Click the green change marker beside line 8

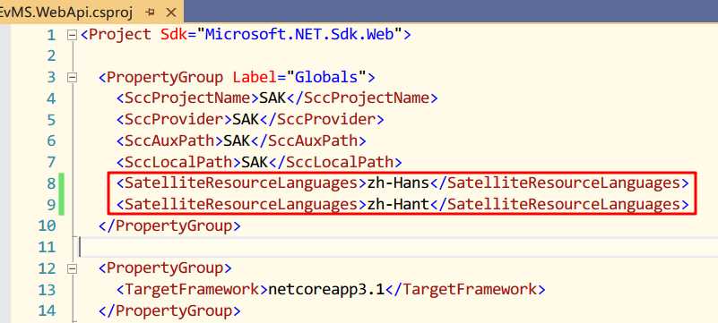tap(61, 183)
